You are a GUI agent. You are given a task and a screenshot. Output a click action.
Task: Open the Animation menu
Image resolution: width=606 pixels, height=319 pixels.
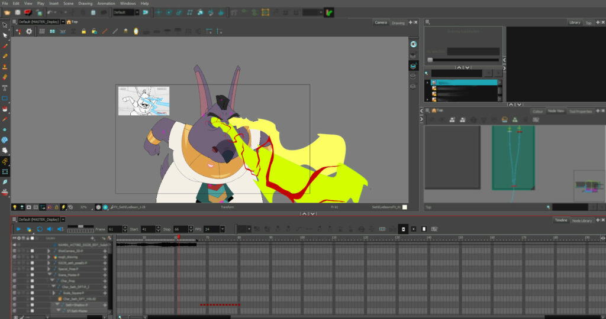click(106, 4)
